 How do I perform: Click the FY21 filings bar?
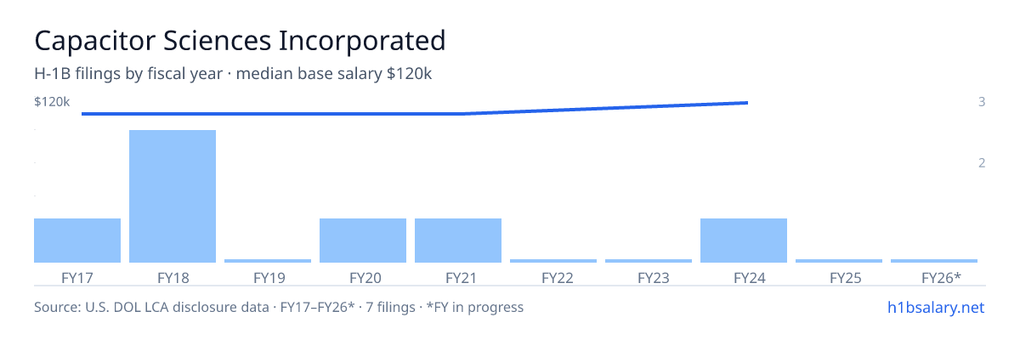tap(458, 241)
